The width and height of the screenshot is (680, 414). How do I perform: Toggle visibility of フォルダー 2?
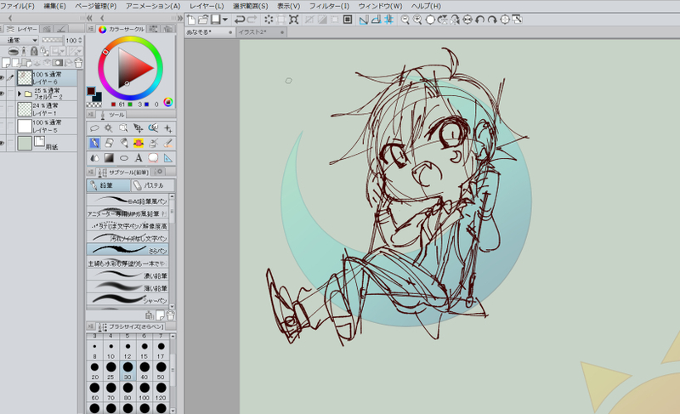(3, 94)
